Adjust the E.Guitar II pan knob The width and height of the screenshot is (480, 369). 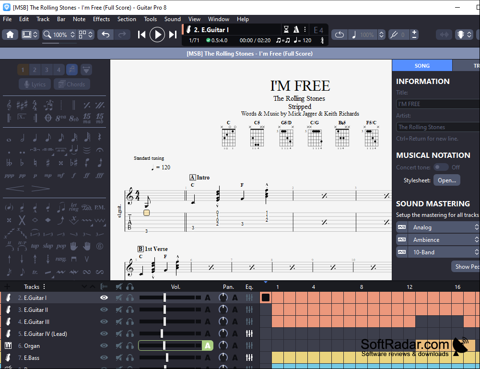tap(223, 309)
